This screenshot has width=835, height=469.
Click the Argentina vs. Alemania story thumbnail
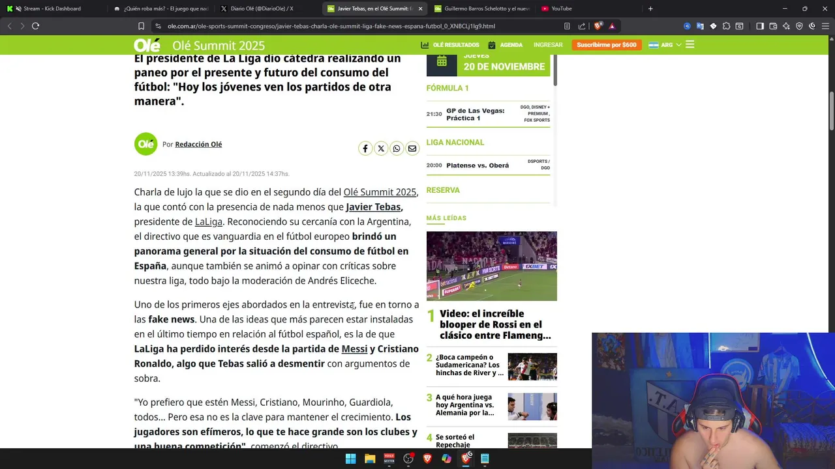tap(532, 406)
